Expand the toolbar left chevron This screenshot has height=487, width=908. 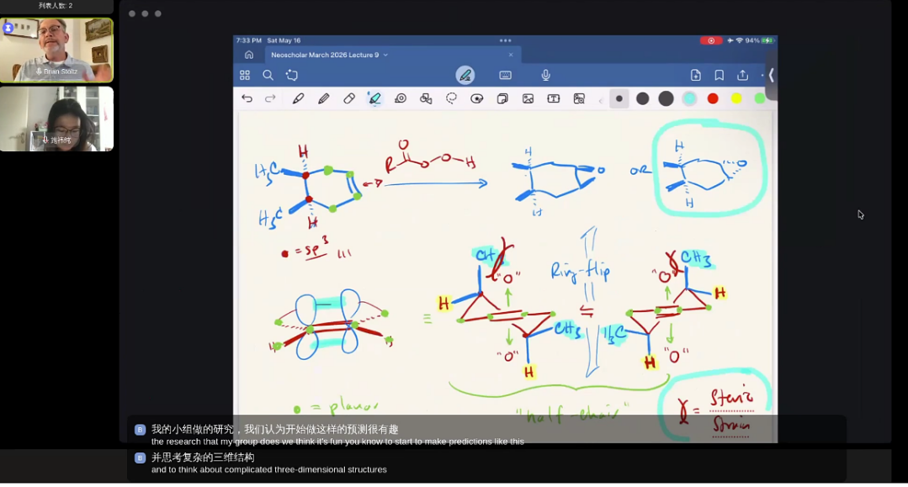601,101
